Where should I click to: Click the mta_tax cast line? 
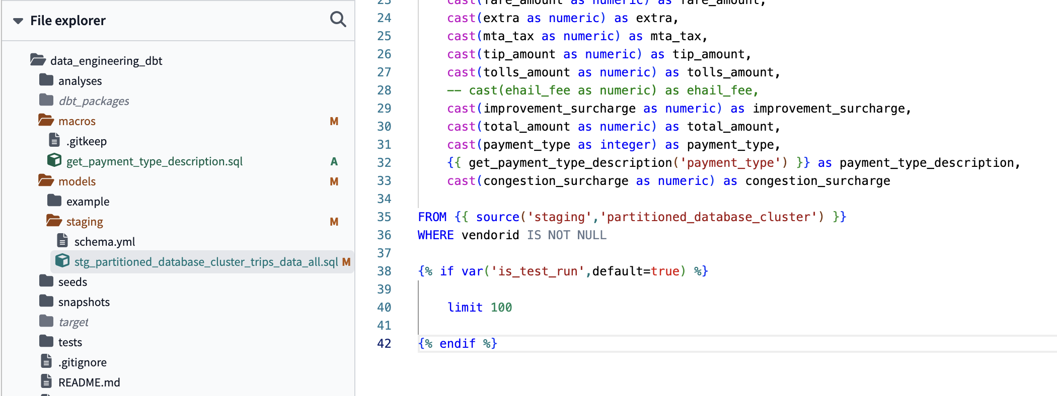pos(577,36)
